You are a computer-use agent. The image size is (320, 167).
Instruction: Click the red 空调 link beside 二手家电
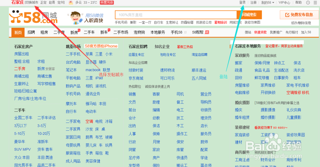(x=89, y=121)
